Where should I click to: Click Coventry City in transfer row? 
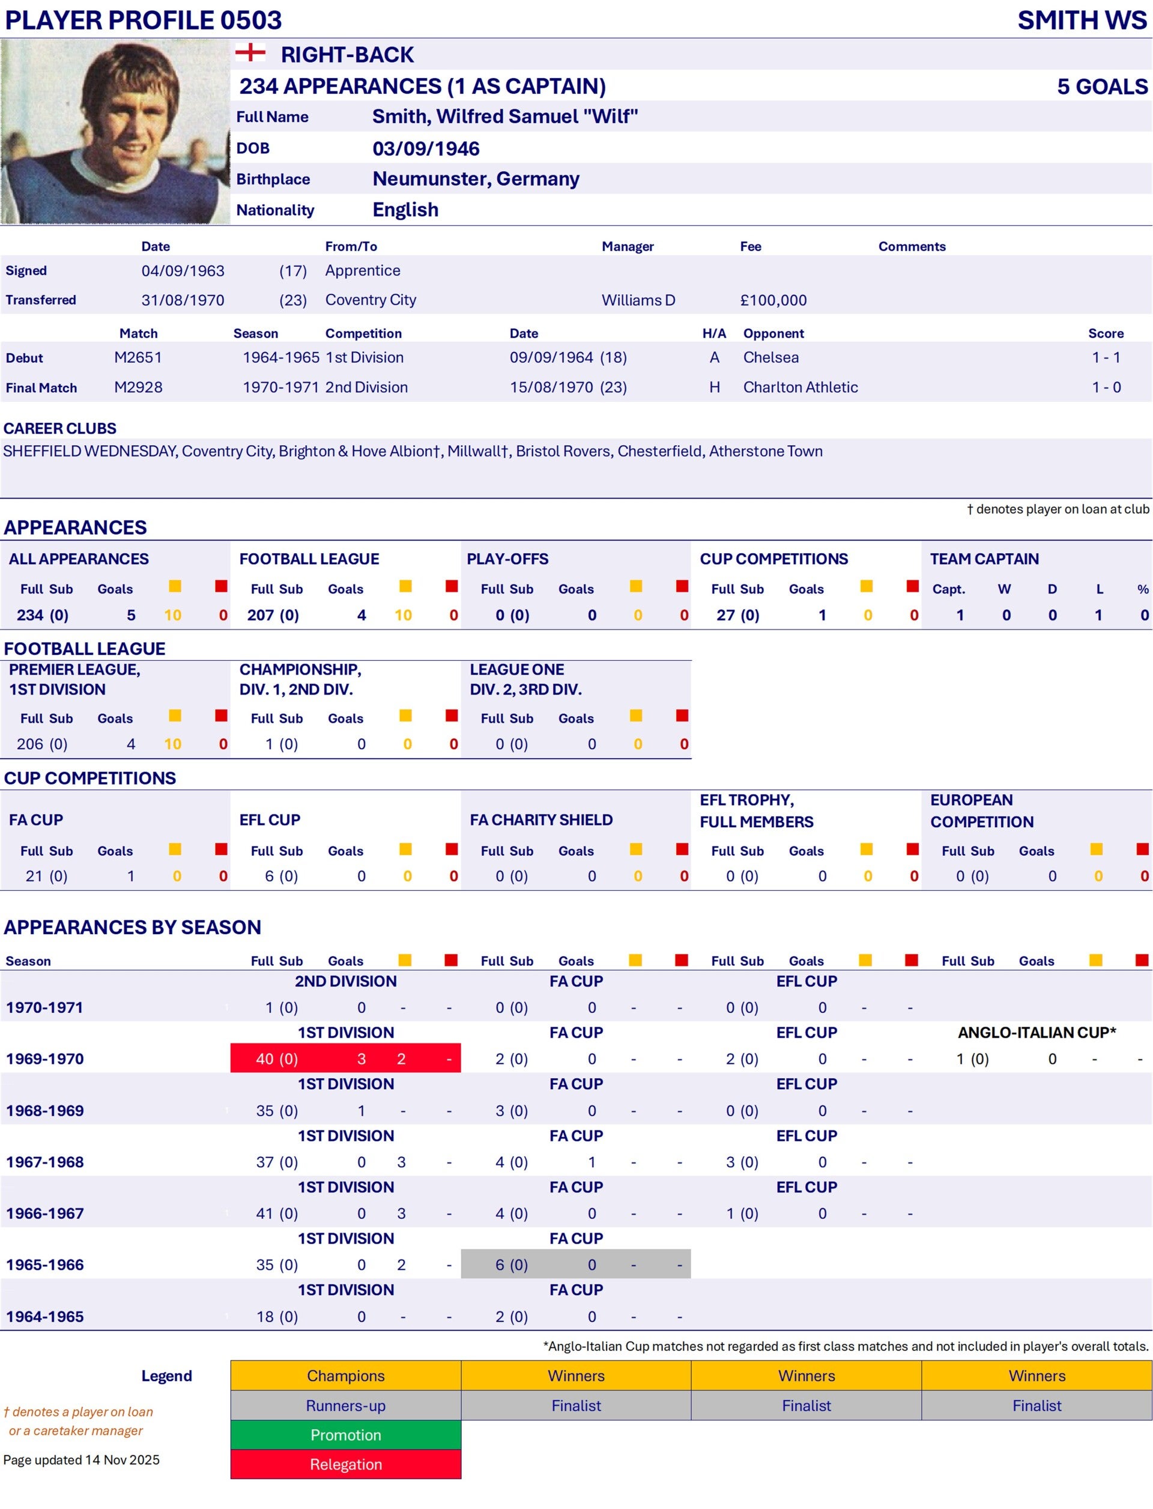(371, 300)
